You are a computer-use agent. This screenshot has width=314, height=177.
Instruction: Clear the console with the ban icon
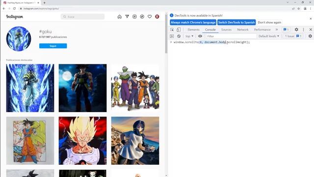click(x=179, y=36)
